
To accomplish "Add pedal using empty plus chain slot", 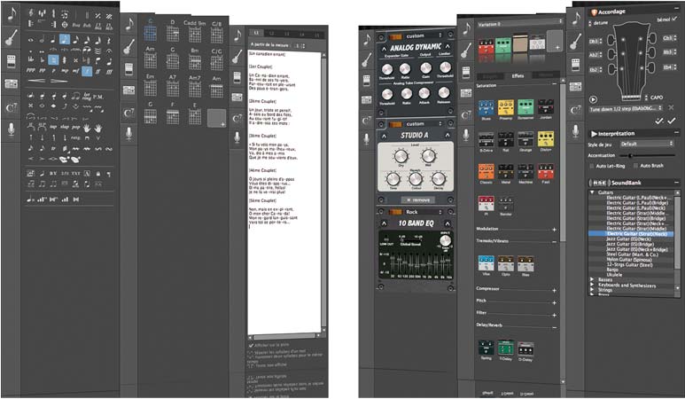I will click(555, 41).
